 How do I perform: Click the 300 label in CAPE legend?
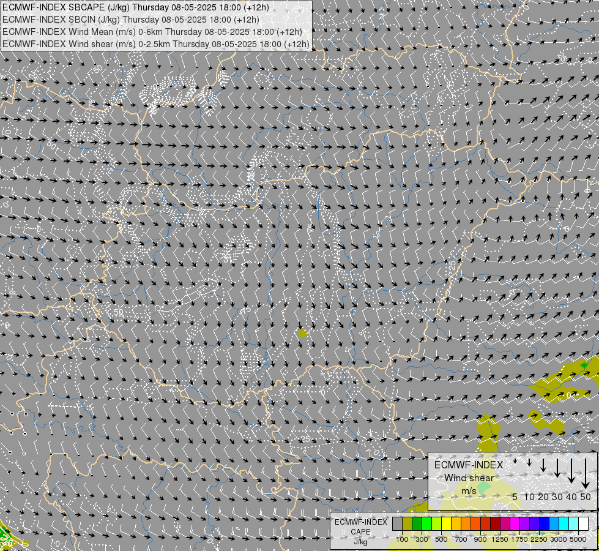422,539
